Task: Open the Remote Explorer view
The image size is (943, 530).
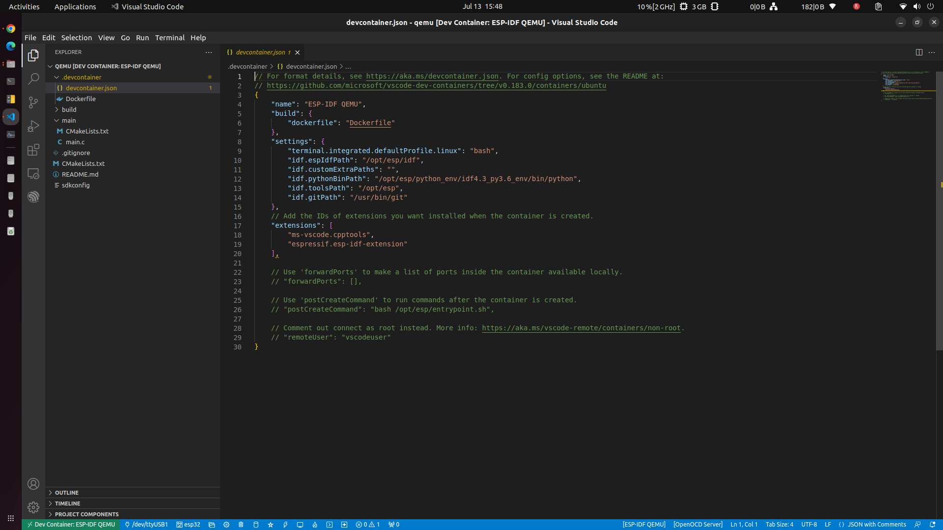Action: click(33, 173)
